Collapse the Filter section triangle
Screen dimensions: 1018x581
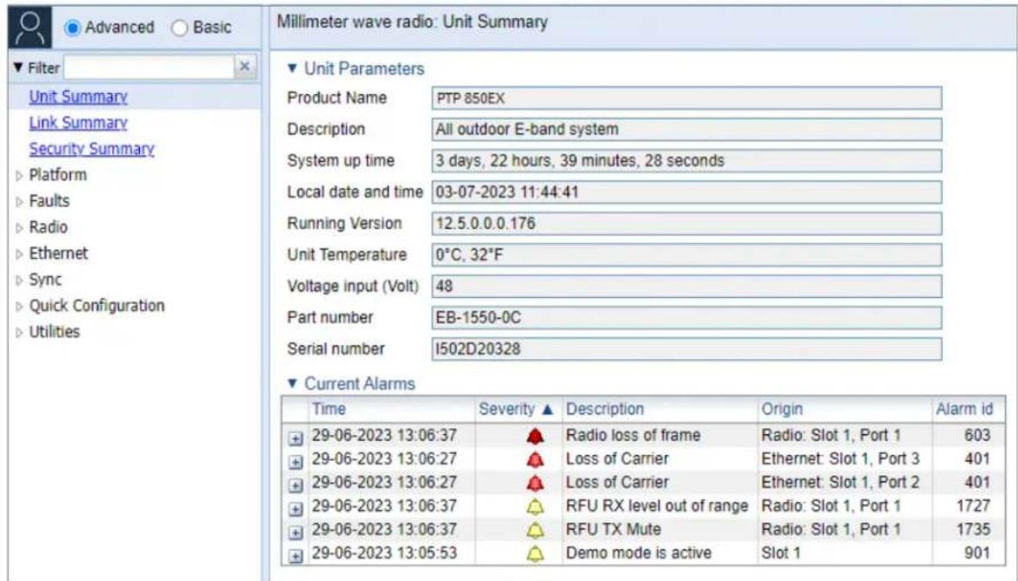click(x=18, y=67)
